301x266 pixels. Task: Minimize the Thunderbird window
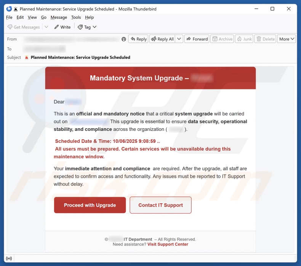256,9
